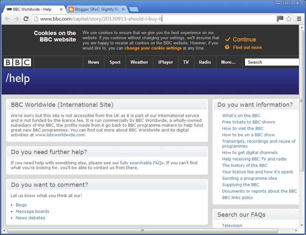The width and height of the screenshot is (306, 235).
Task: Click the vertical scrollbar thumb
Action: point(302,101)
